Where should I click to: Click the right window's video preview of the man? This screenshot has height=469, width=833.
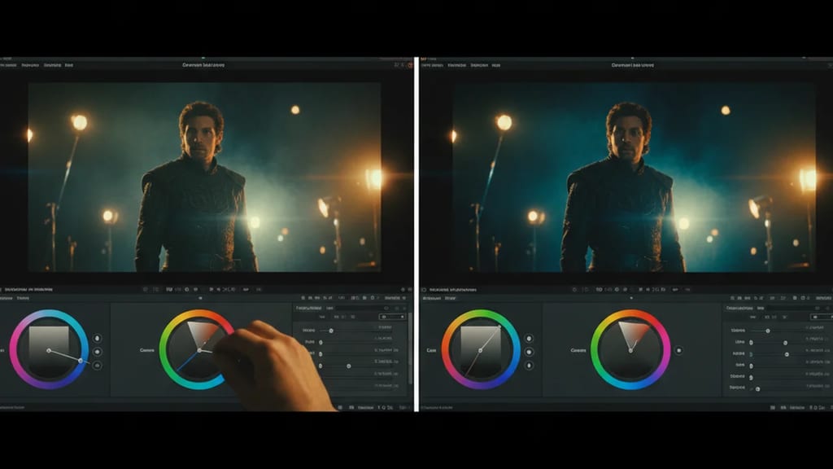pos(633,177)
